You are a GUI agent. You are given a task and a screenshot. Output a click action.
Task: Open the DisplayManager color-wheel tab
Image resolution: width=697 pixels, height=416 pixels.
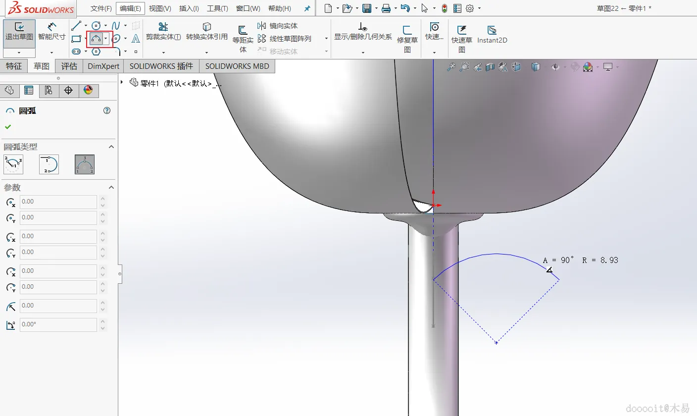(88, 90)
